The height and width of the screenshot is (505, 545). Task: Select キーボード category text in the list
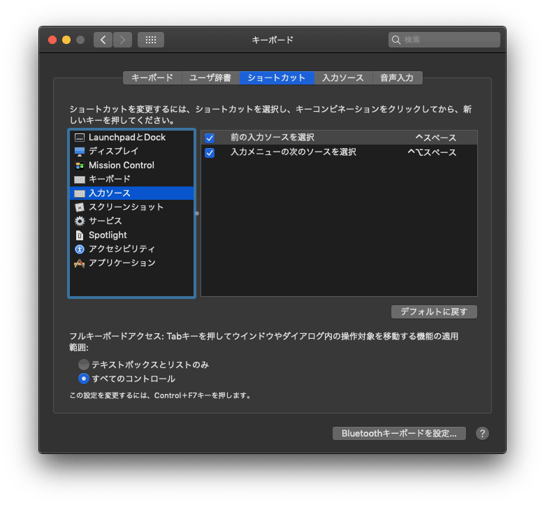coord(110,179)
